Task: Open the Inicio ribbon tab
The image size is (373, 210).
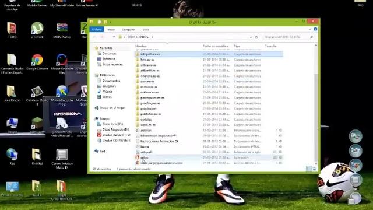Action: pos(111,30)
